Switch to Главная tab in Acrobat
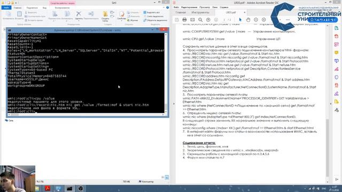Viewport: 342px width, 192px height. coord(181,12)
